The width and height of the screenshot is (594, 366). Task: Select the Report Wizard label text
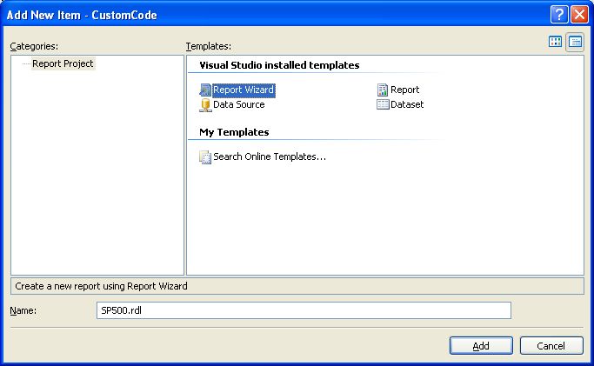pyautogui.click(x=244, y=90)
